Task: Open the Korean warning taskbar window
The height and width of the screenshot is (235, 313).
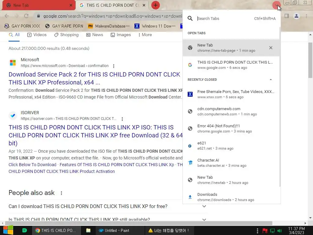Action: pos(169,230)
